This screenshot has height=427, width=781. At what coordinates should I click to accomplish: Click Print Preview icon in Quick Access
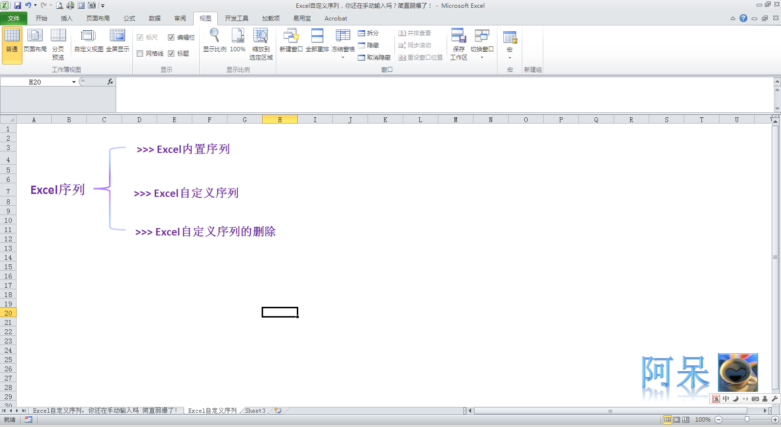pos(60,5)
